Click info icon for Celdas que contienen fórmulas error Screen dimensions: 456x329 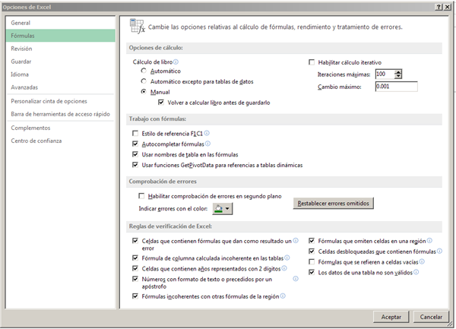click(x=296, y=241)
